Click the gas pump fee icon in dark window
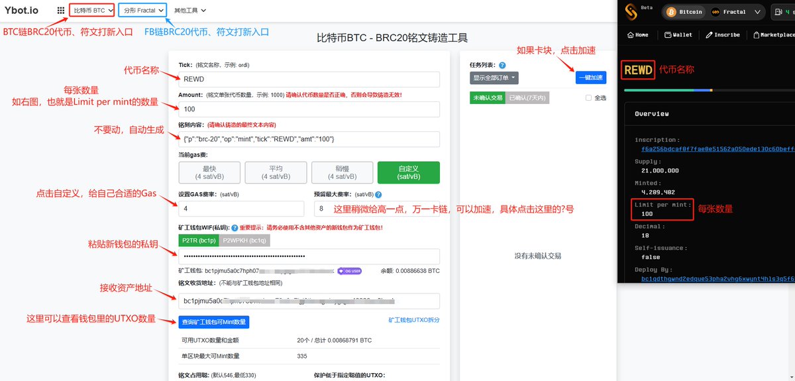Viewport: 795px width, 381px height. pos(778,12)
